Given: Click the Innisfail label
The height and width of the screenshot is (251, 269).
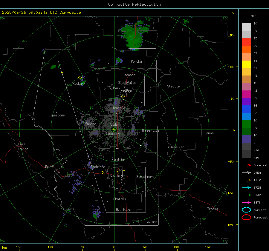Looking at the screenshot, I should click(x=120, y=108).
